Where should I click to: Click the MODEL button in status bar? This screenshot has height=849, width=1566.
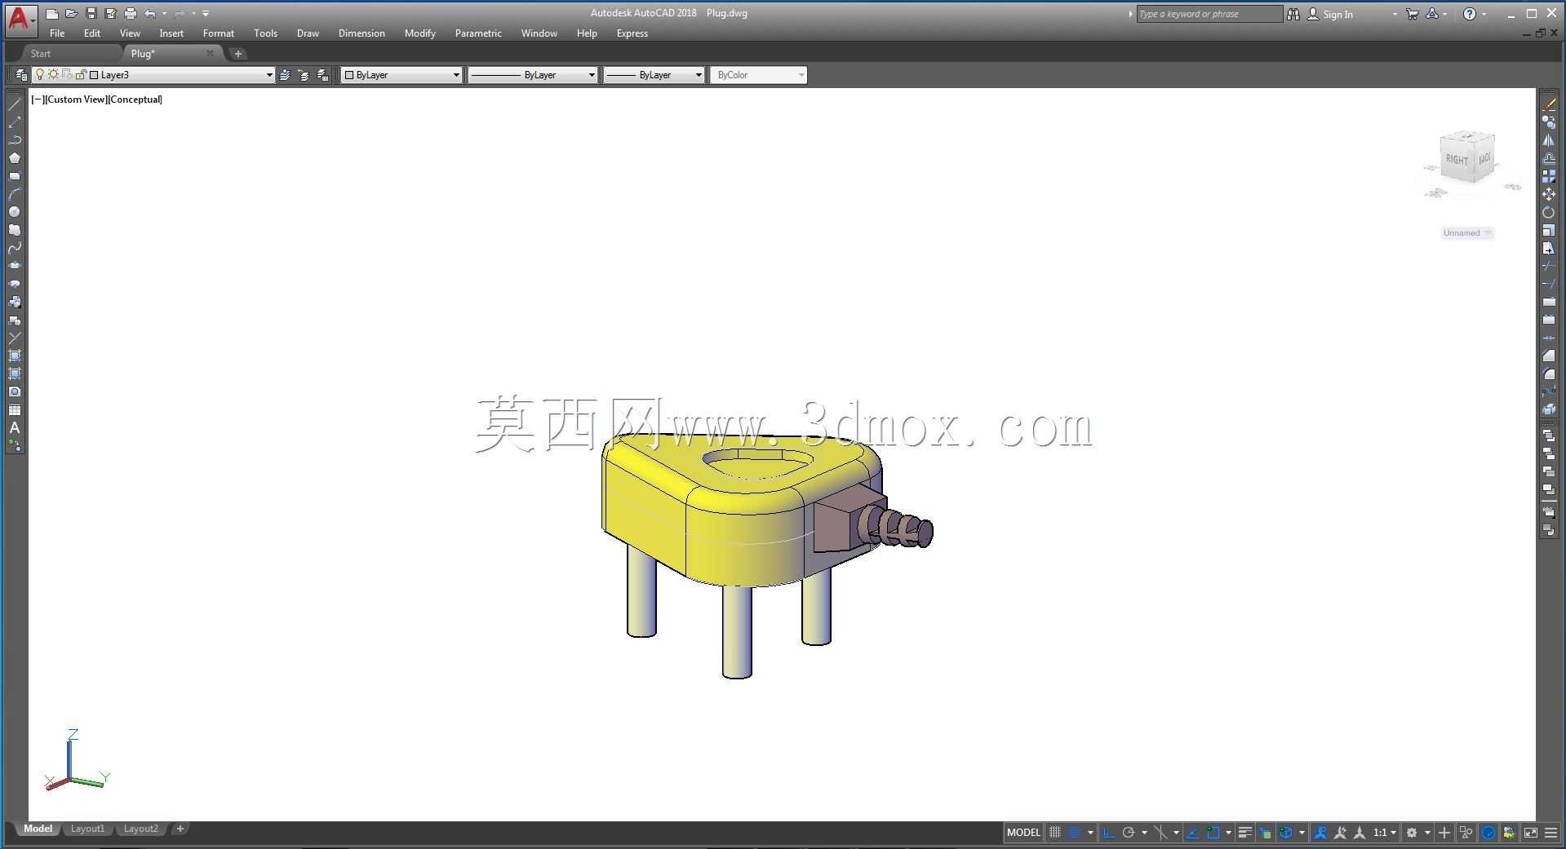point(1023,833)
